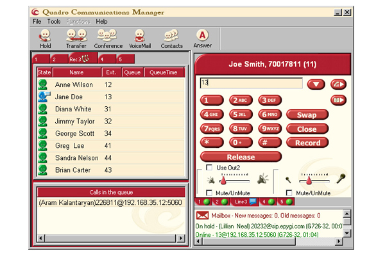Click the status list scroll down arrow
385x256 pixels.
346,233
